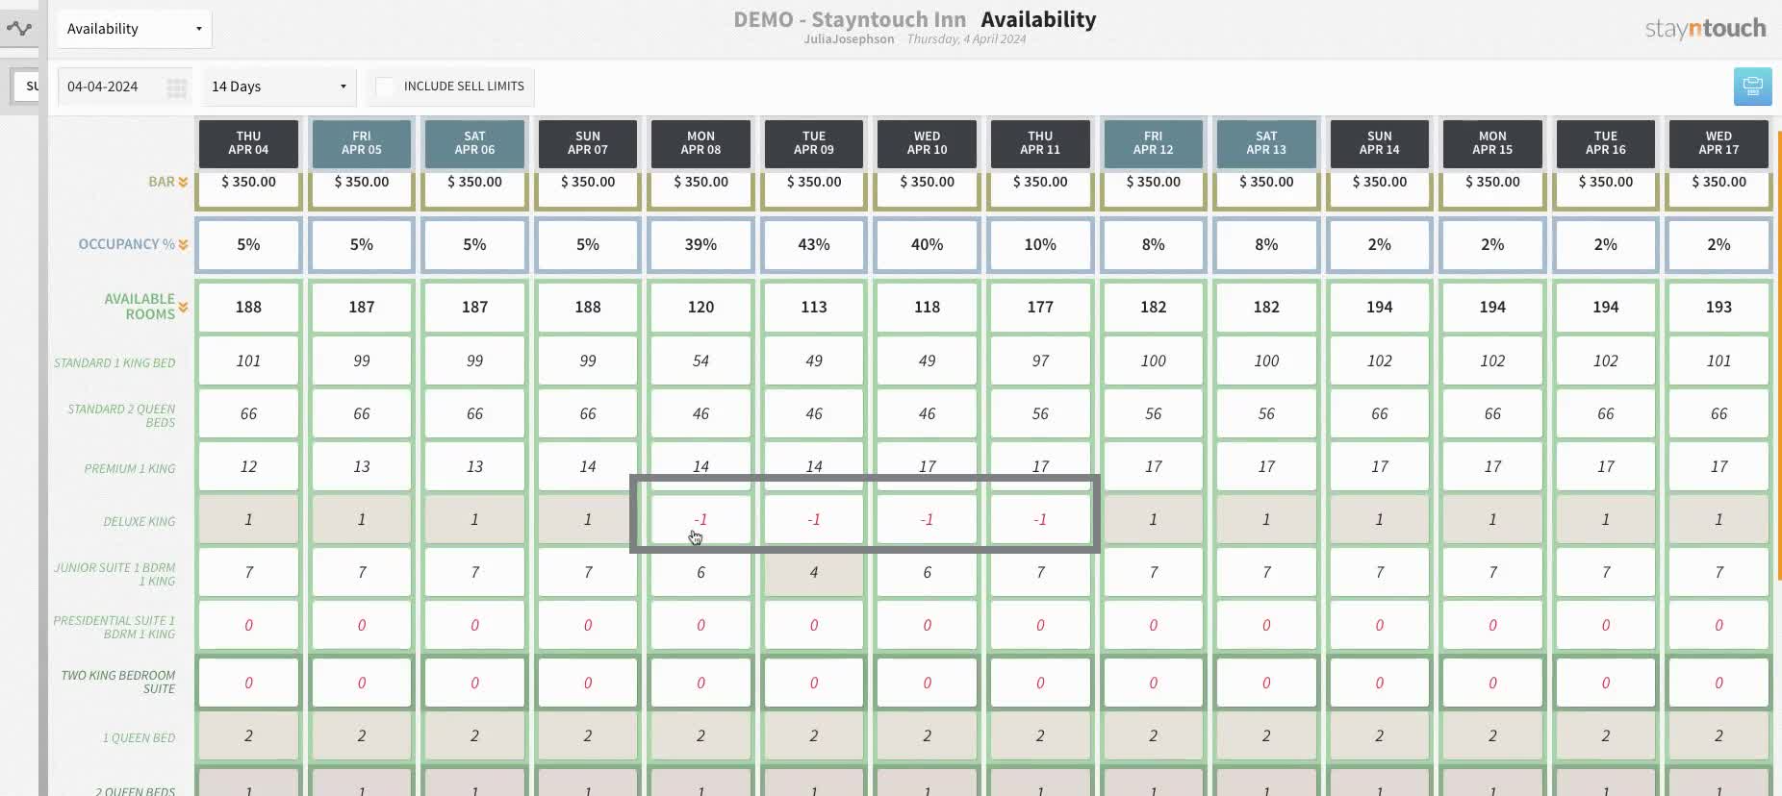Click available rooms 113 for Apr 09
The image size is (1782, 796).
(814, 307)
